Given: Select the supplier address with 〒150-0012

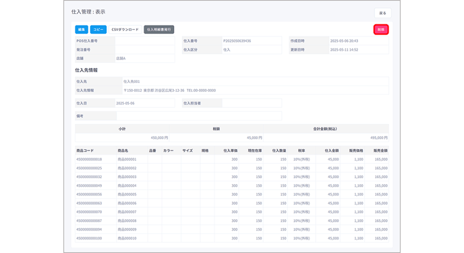Looking at the screenshot, I should click(169, 90).
